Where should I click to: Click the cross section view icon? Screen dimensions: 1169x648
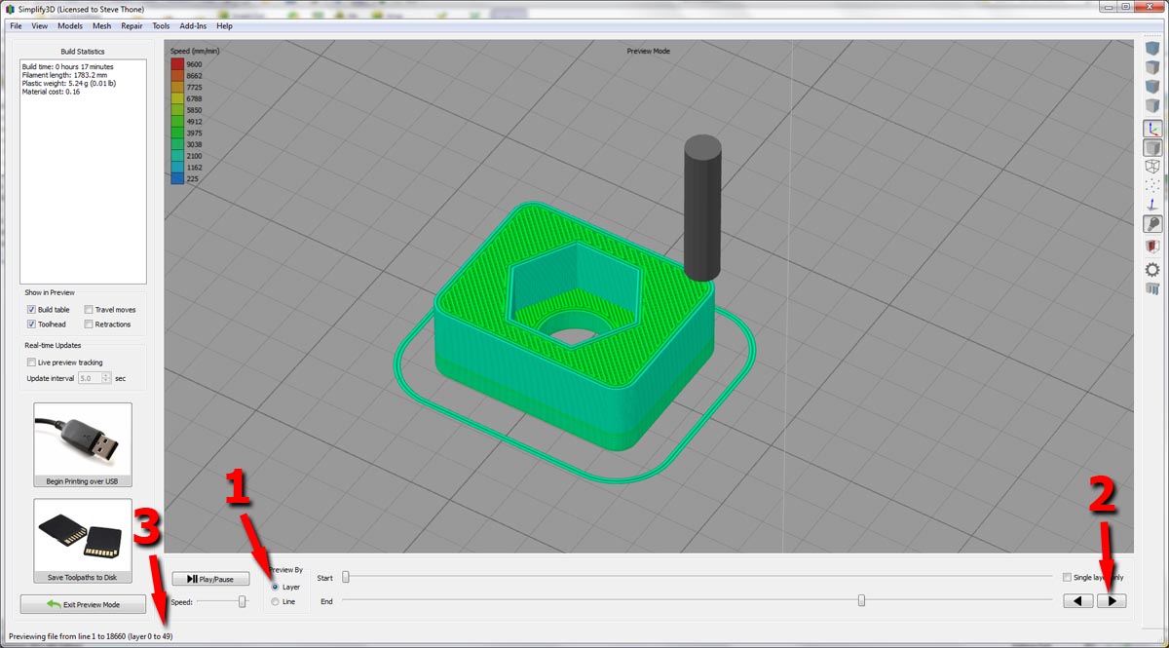coord(1152,248)
